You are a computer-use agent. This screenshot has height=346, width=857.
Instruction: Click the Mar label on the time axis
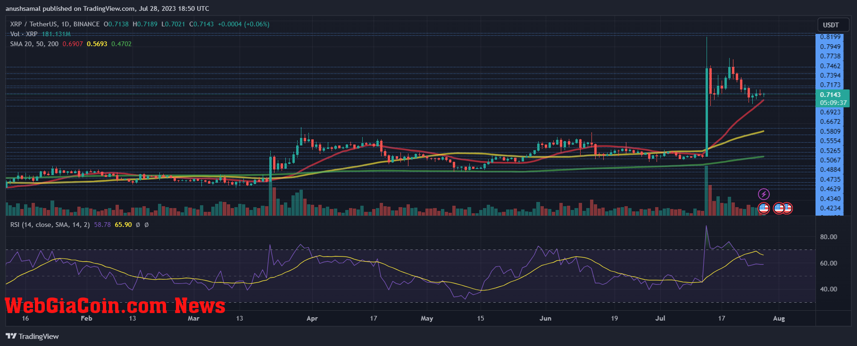click(193, 318)
